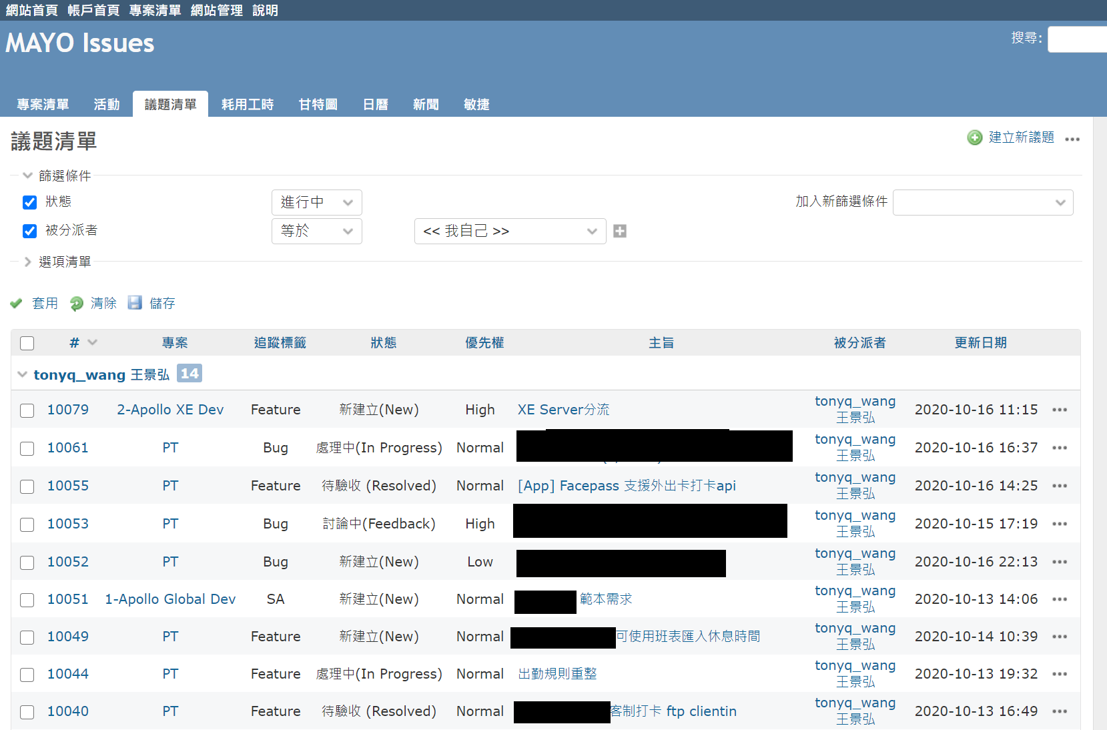Select checkbox for issue 10079
The image size is (1107, 730).
(x=27, y=410)
